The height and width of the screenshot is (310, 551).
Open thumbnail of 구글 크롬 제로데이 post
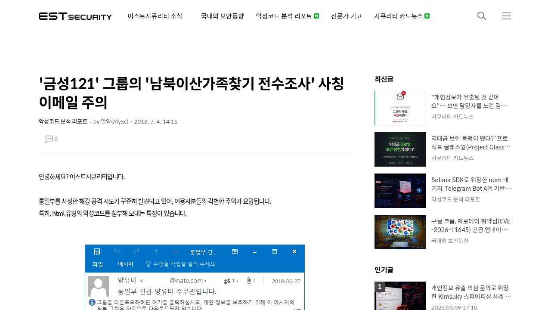[x=400, y=232]
